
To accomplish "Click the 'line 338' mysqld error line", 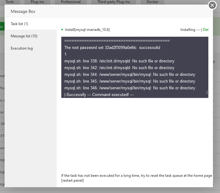I will point(119,61).
